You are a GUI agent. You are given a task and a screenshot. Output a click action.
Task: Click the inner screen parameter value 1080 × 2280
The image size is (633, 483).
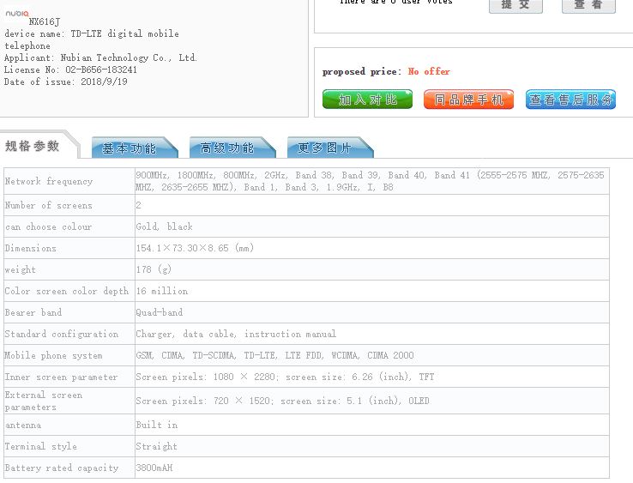tap(285, 377)
